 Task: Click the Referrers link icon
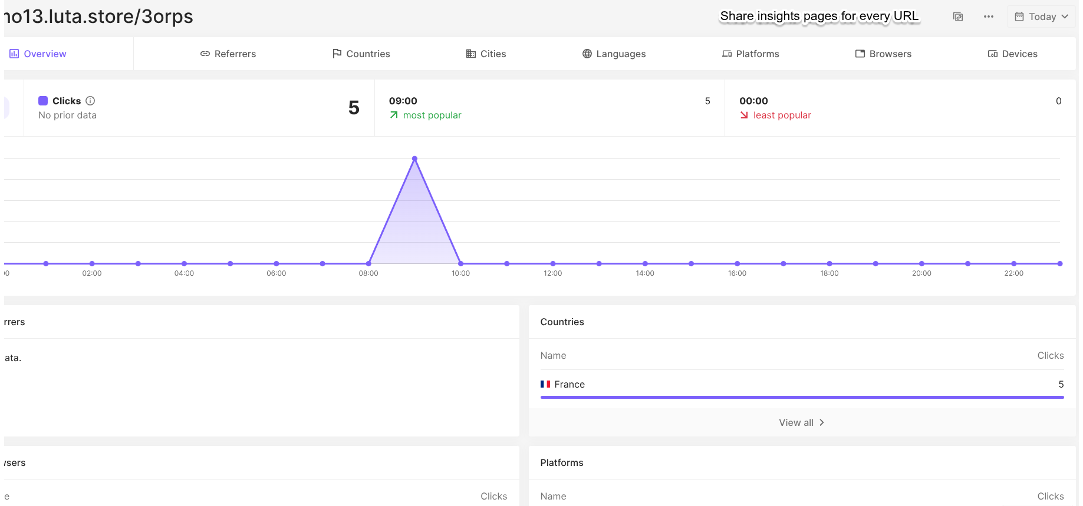[x=205, y=54]
